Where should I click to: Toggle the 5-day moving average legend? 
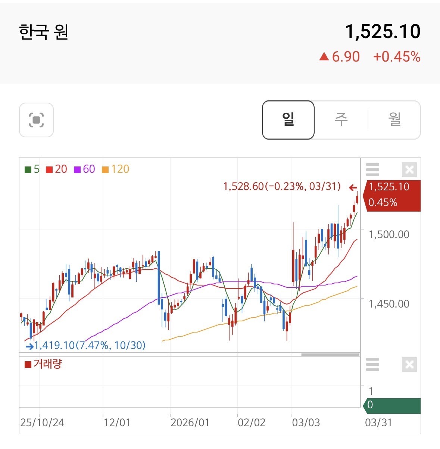32,169
